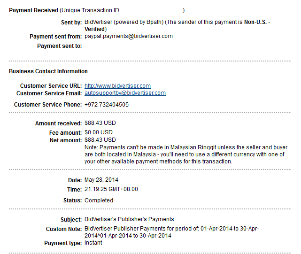Click the Net amount value $88.43 USD
The height and width of the screenshot is (254, 301).
pos(100,140)
